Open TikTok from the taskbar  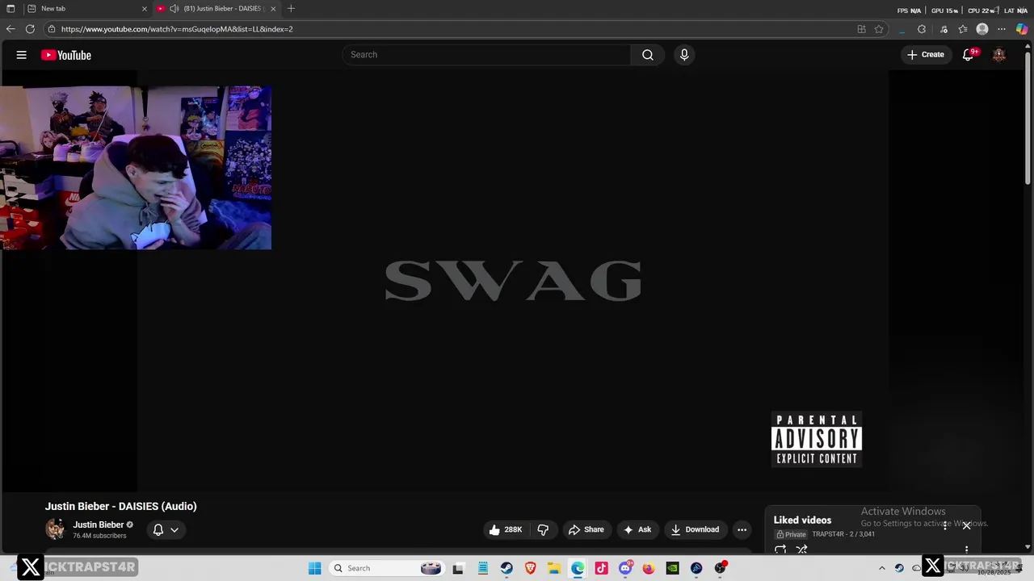601,568
